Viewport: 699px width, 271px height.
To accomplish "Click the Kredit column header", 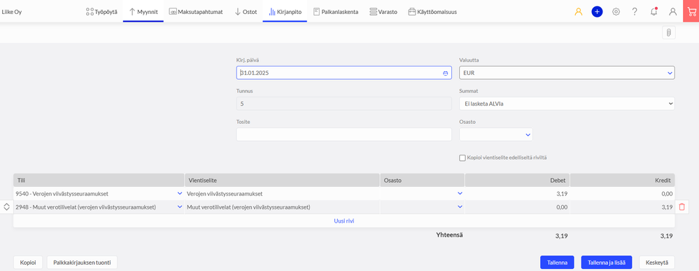I will 622,181.
